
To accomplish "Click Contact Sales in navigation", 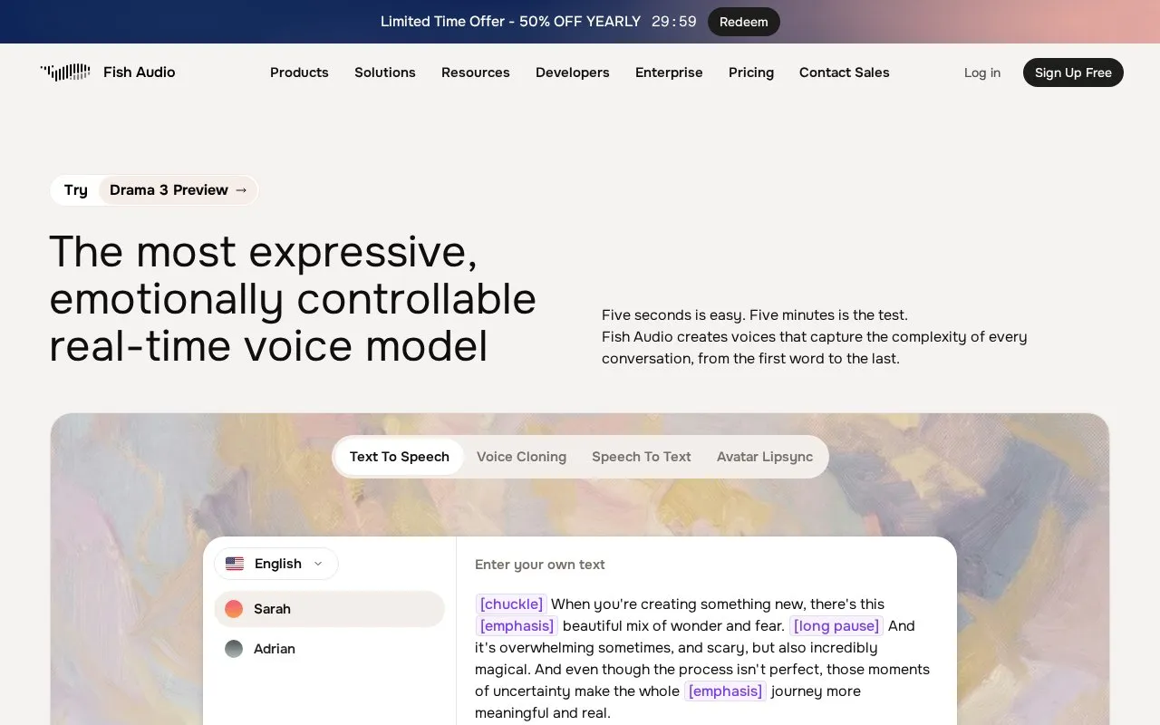I will click(x=845, y=72).
